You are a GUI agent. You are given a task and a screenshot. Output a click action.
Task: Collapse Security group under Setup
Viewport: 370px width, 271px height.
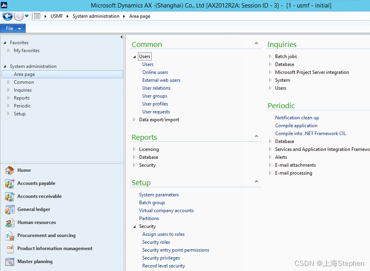point(134,227)
